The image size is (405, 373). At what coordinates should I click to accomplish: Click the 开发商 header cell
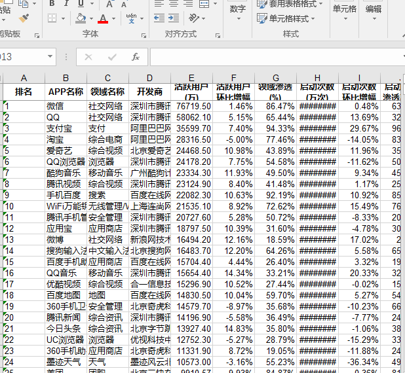[150, 92]
